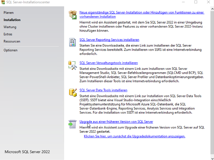214x160 pixels.
Task: Click the new standalone installation box icon
Action: coord(73,15)
